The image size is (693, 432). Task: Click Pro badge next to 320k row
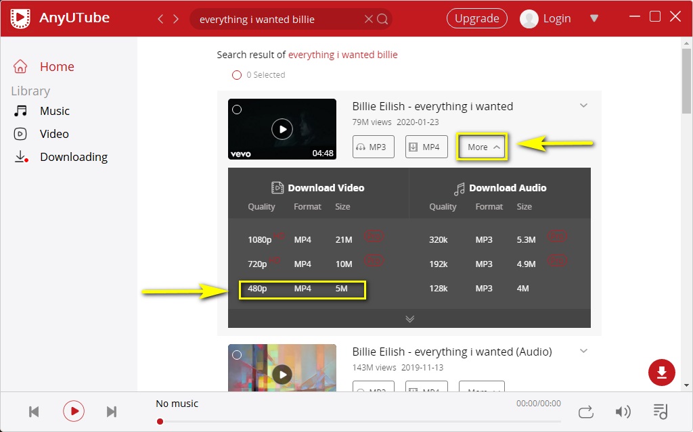coord(557,237)
